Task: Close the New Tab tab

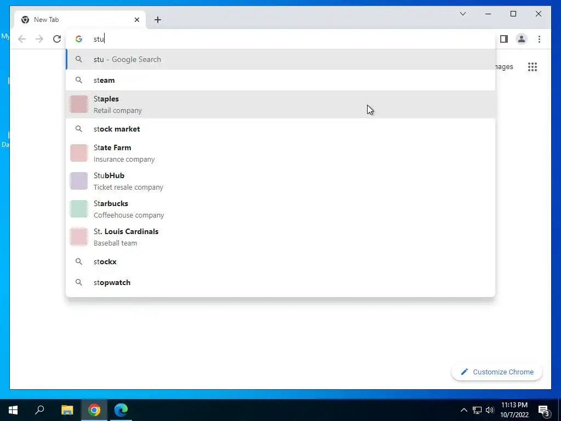Action: coord(136,20)
